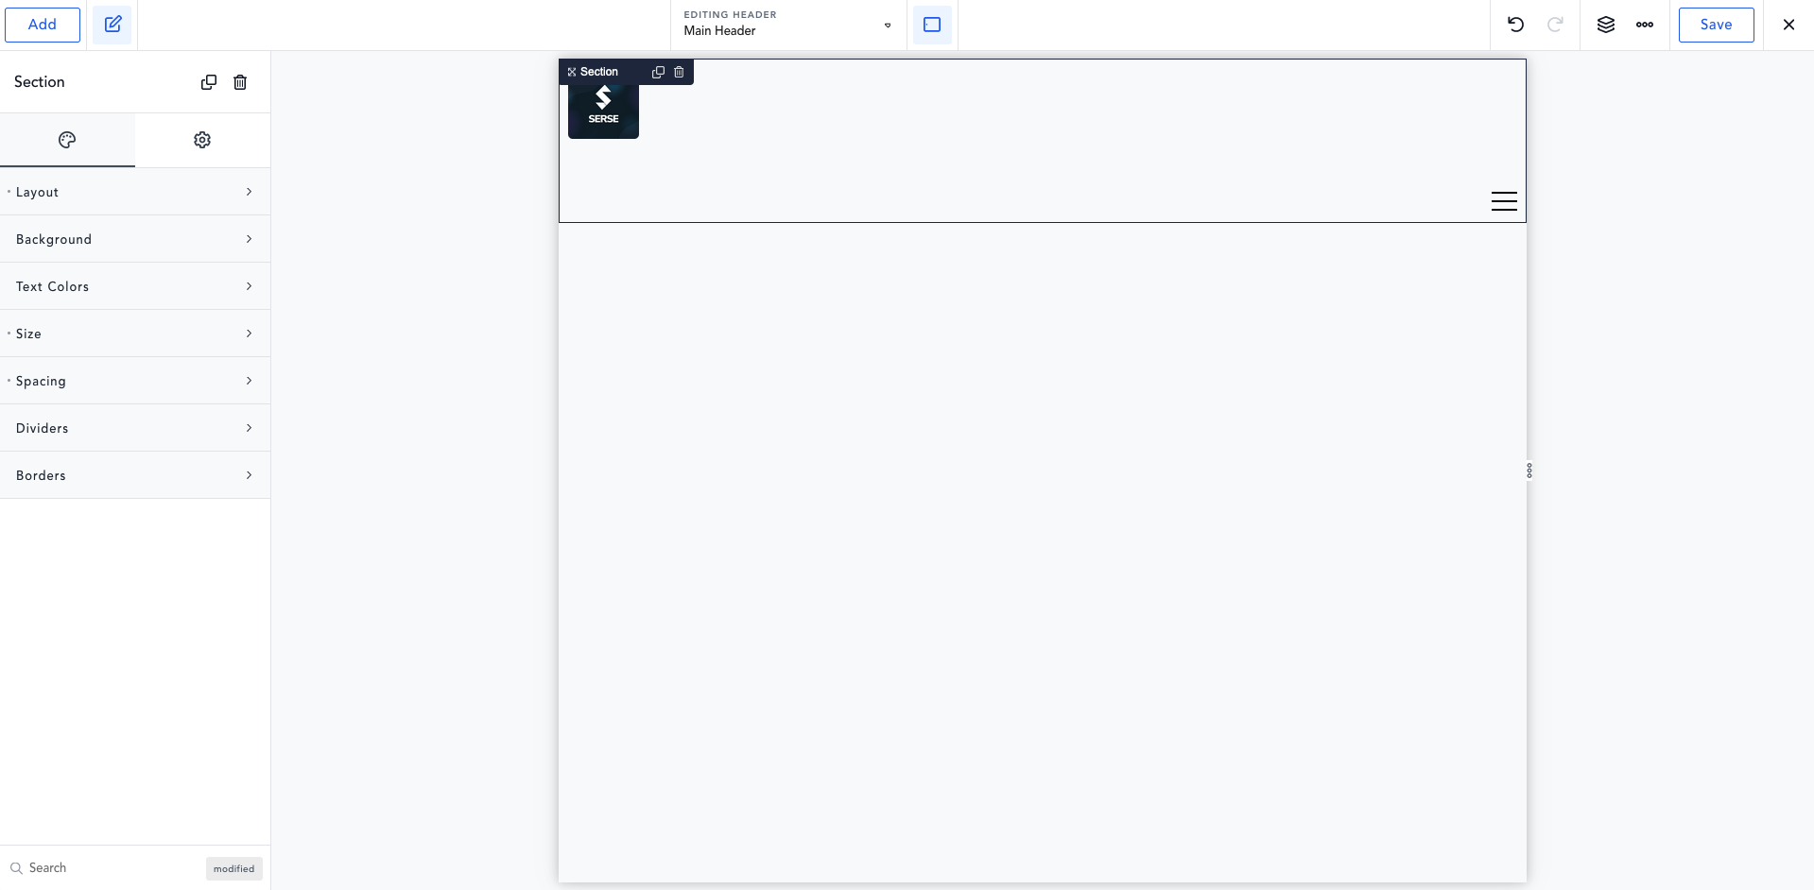Switch to the Settings gear tab
Screen dimensions: 1814x890
[202, 140]
